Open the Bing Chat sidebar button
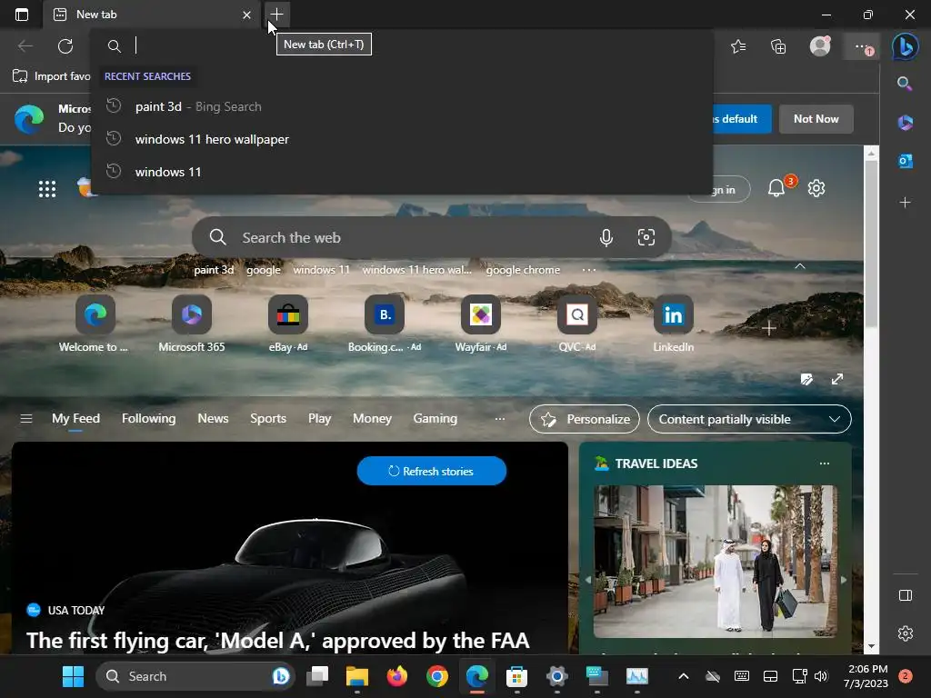Viewport: 931px width, 698px height. 905,46
